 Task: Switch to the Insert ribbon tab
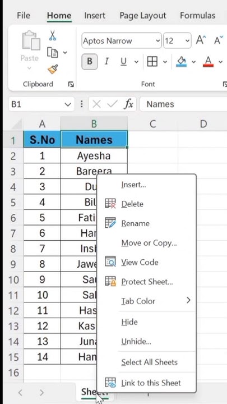coord(95,16)
